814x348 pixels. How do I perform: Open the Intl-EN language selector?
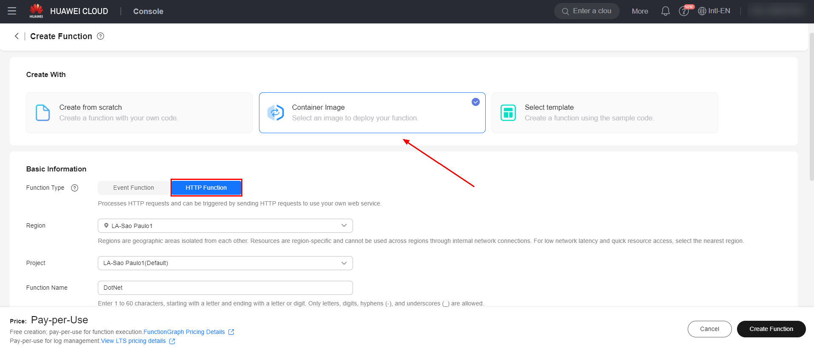(x=714, y=11)
